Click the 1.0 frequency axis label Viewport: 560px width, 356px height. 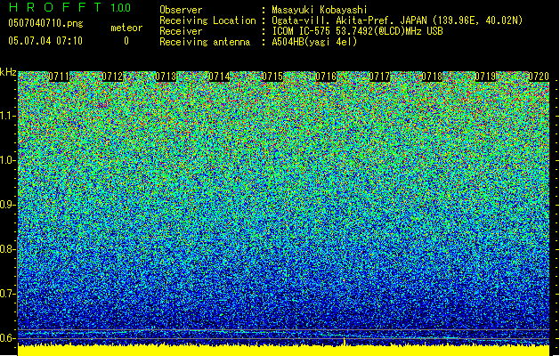(8, 160)
